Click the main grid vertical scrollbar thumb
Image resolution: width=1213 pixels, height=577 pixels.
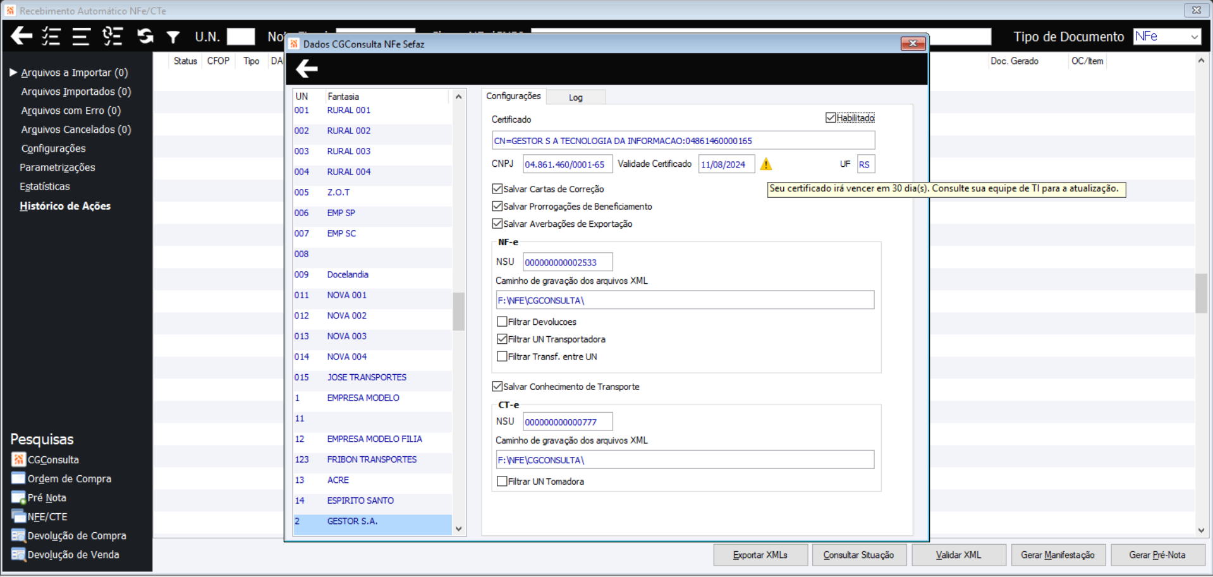[1201, 293]
